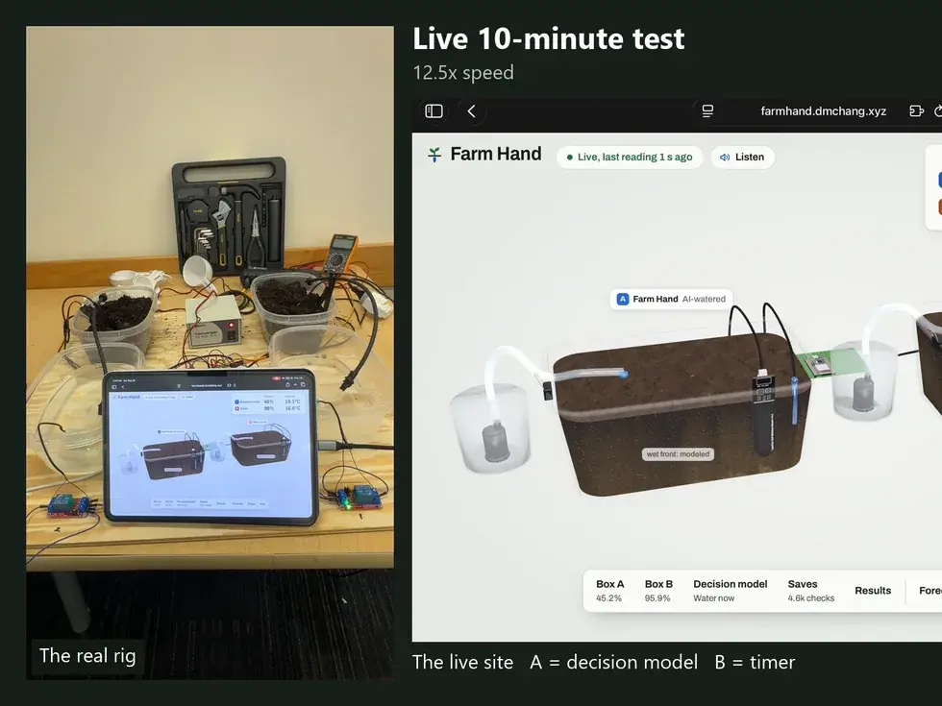The width and height of the screenshot is (942, 706).
Task: Open the extensions icon beside the address
Action: click(x=916, y=111)
